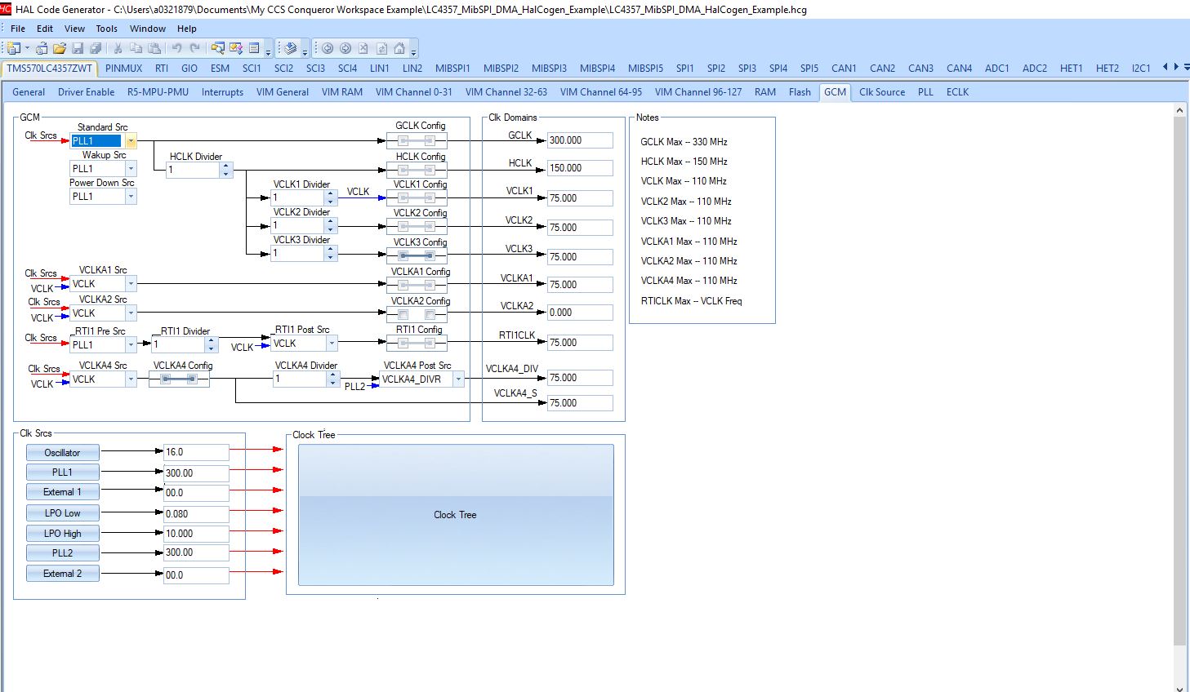Toggle the VCLK3 Config switch
The height and width of the screenshot is (692, 1190).
click(417, 255)
